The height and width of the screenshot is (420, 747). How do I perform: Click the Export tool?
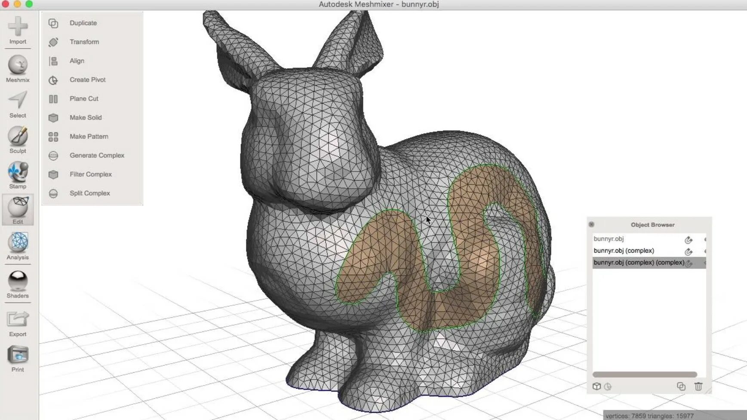coord(18,323)
